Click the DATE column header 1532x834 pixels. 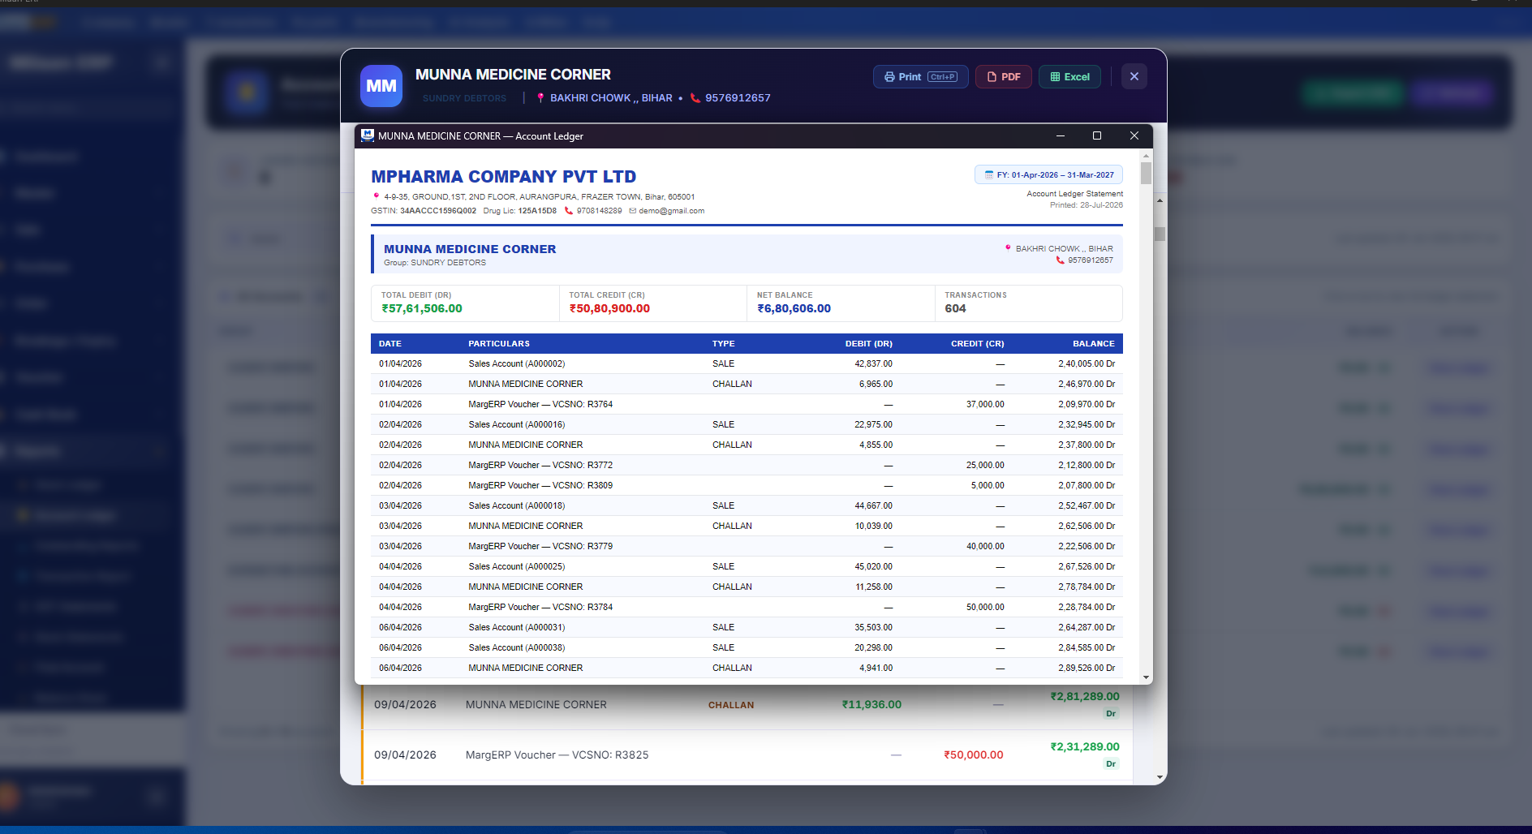click(x=390, y=344)
